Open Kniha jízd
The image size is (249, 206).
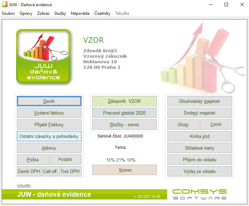[x=199, y=136]
